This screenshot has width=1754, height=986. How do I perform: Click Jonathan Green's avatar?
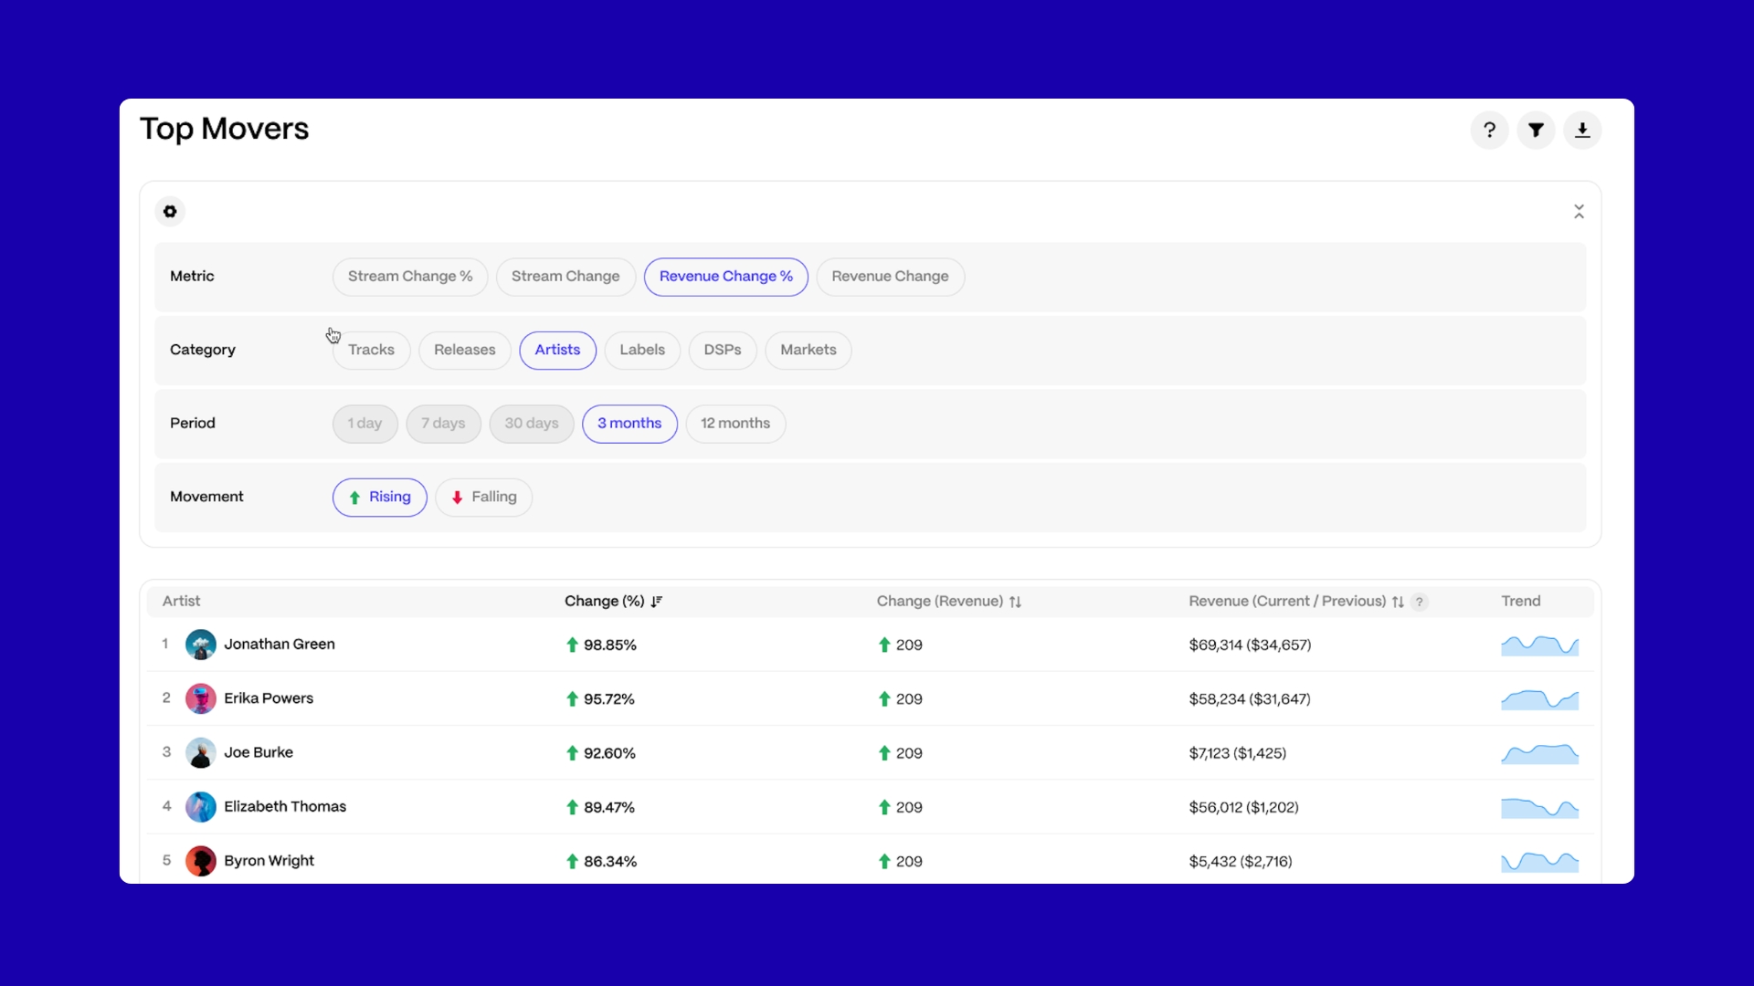[200, 645]
